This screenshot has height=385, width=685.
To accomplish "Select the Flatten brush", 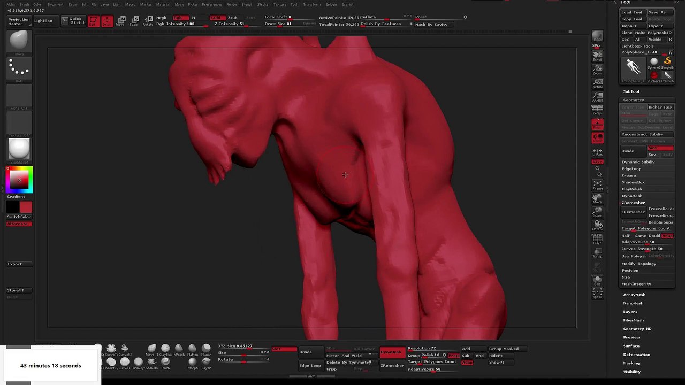I will (192, 350).
